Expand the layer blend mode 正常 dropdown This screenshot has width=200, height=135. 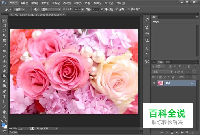[162, 72]
